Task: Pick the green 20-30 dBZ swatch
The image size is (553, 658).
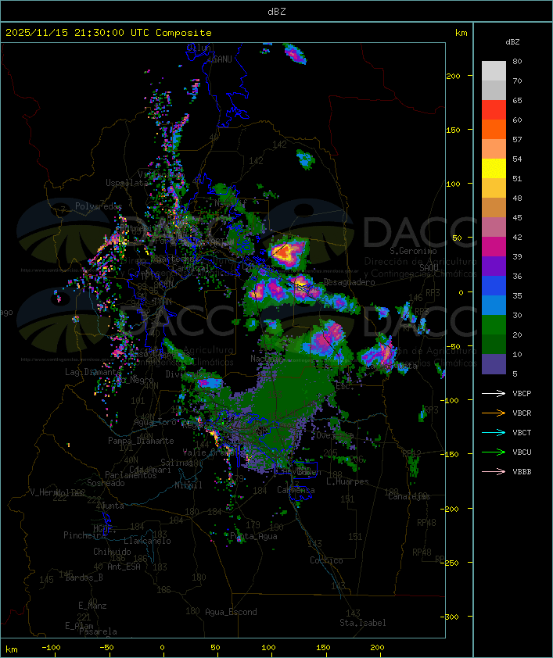Action: point(494,324)
